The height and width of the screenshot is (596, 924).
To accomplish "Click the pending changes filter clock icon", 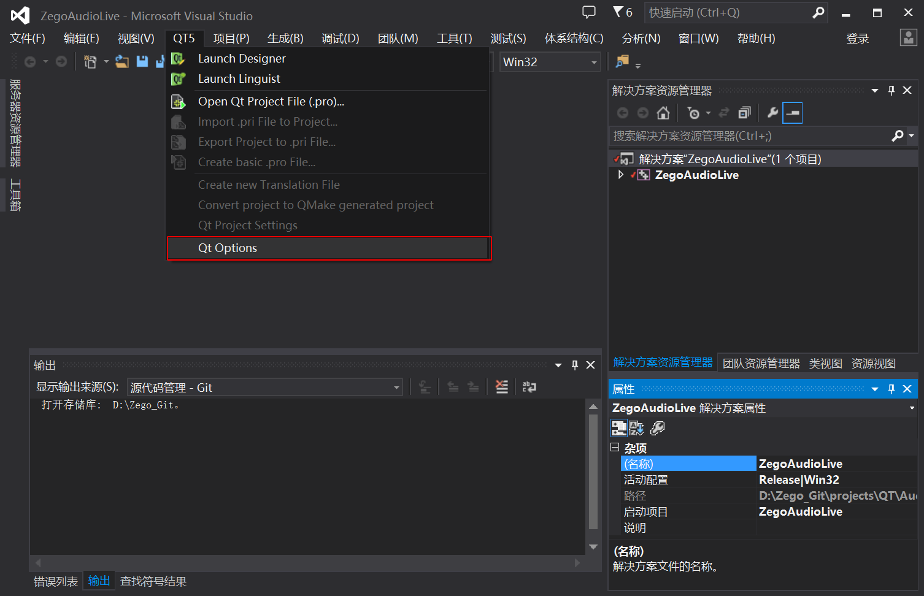I will (693, 113).
